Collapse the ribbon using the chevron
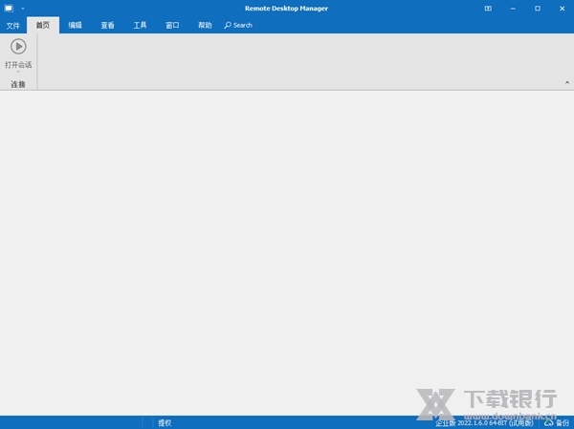 tap(567, 84)
